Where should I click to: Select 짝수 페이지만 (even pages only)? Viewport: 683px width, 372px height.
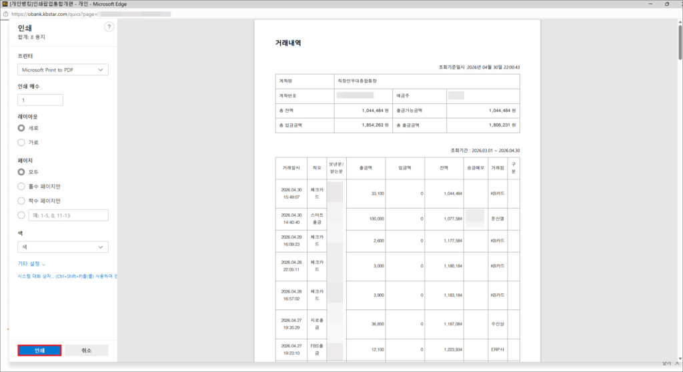point(22,201)
